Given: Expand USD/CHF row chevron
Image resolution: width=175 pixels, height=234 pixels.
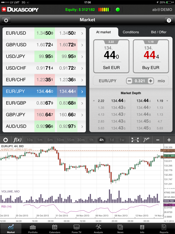Looking at the screenshot, I should click(x=82, y=68).
